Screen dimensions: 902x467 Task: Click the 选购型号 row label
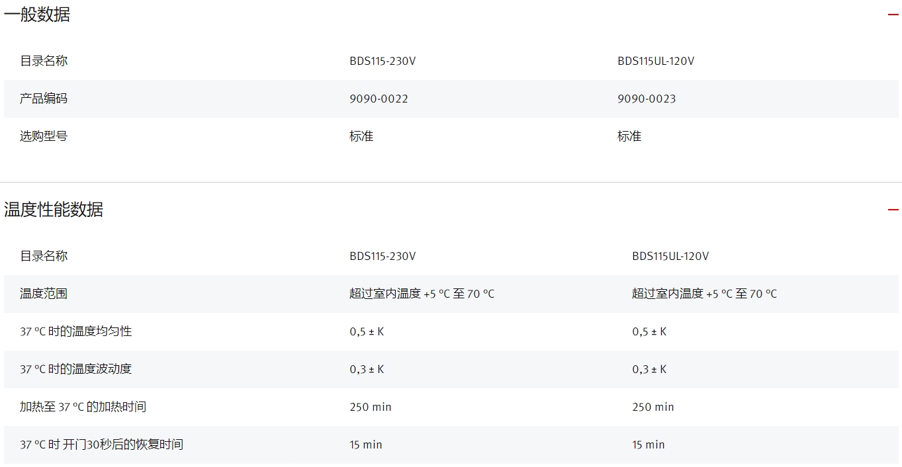[44, 136]
